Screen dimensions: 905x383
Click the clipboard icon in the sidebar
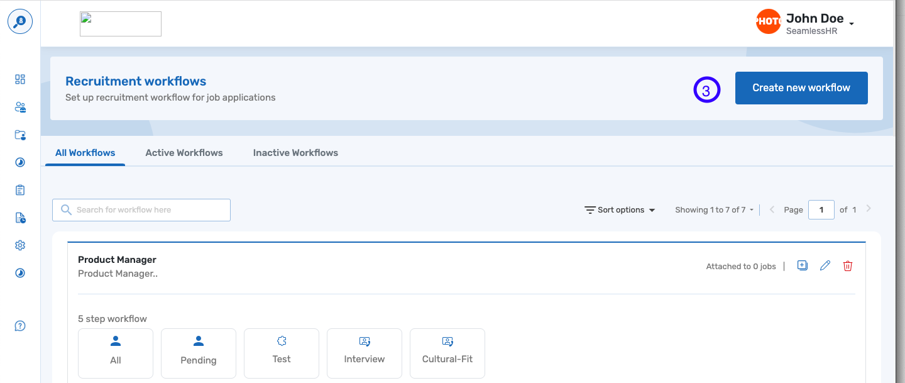[19, 189]
